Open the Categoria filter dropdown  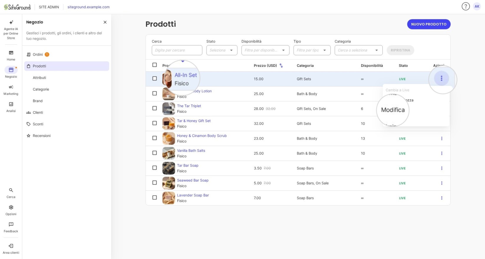tap(359, 50)
